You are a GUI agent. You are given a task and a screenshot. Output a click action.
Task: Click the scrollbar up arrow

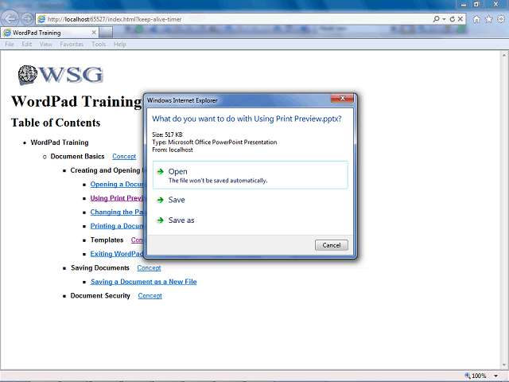[x=504, y=55]
